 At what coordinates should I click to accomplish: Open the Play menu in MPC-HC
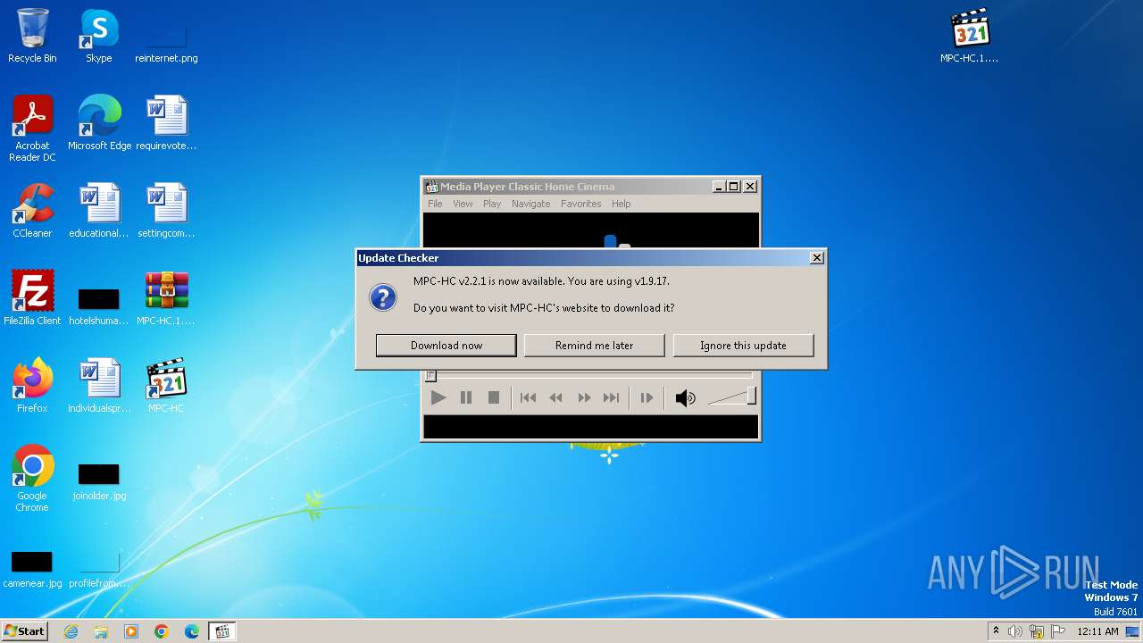(492, 204)
